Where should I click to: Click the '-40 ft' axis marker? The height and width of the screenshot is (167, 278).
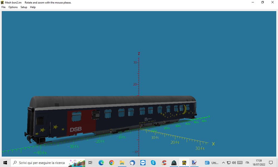[x=40, y=153]
